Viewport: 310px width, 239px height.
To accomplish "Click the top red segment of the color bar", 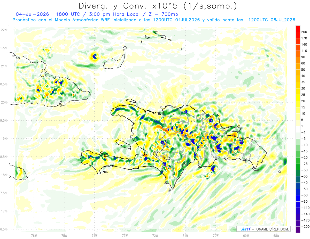I will pos(298,29).
